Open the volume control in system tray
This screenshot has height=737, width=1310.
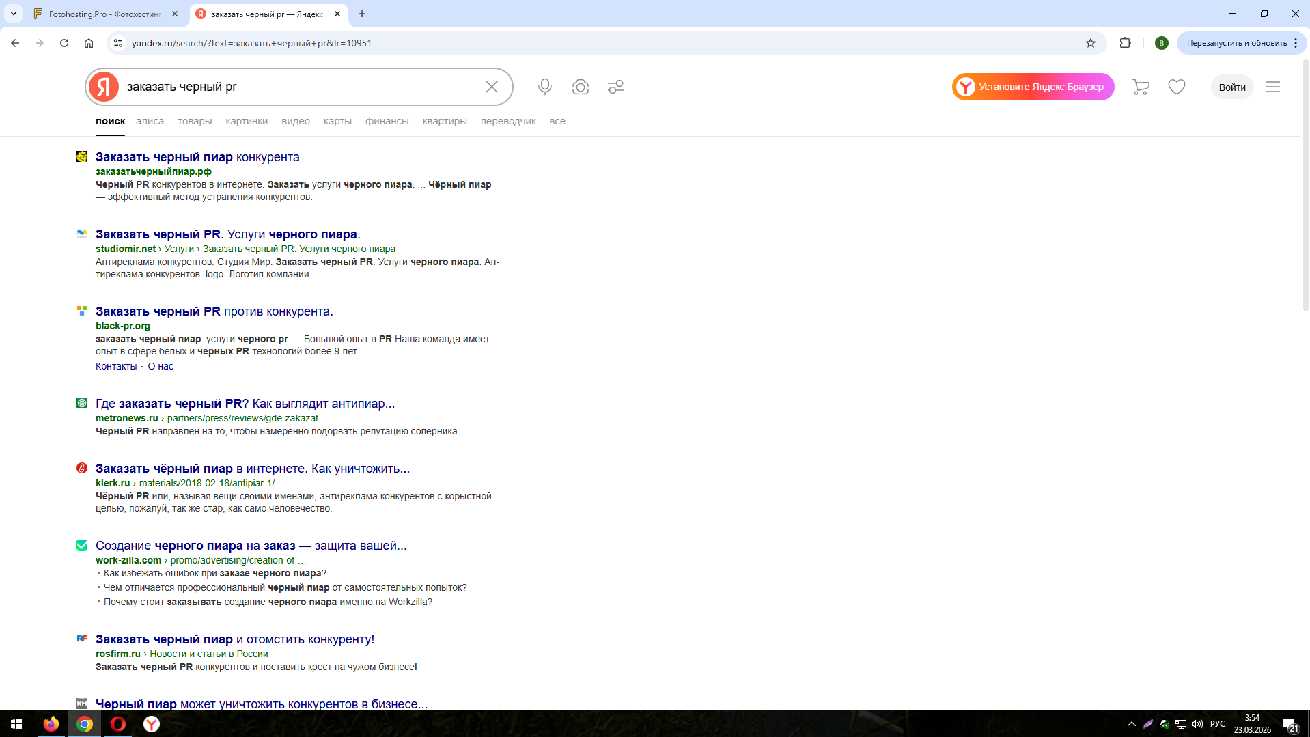[1197, 724]
